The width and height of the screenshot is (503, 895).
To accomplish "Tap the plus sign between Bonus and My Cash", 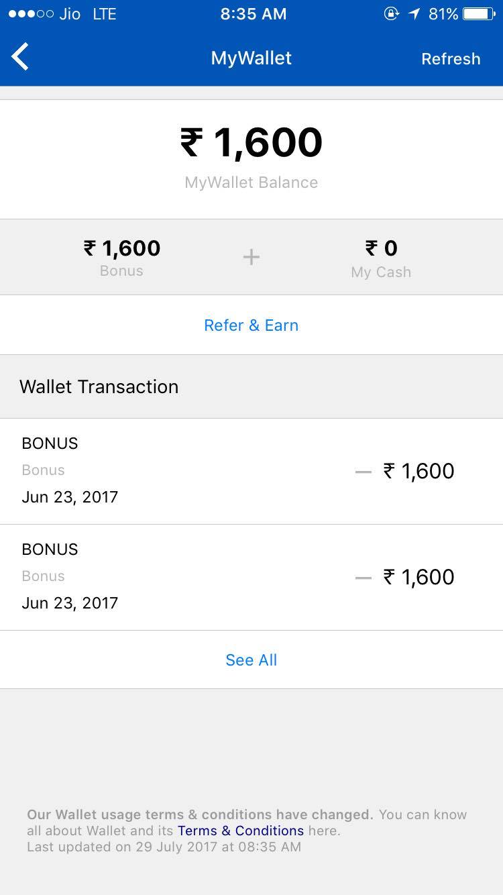I will pyautogui.click(x=251, y=257).
